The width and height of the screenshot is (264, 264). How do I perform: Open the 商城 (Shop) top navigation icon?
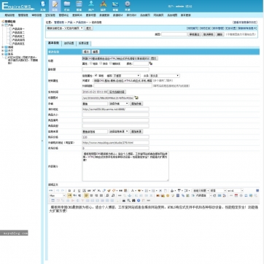click(x=115, y=6)
